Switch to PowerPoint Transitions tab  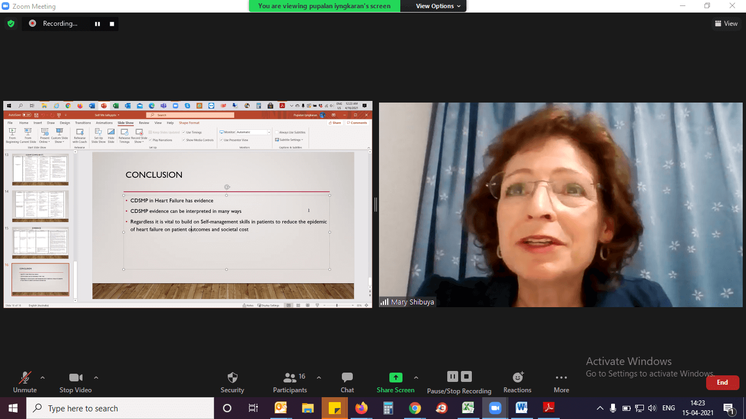[x=83, y=123]
